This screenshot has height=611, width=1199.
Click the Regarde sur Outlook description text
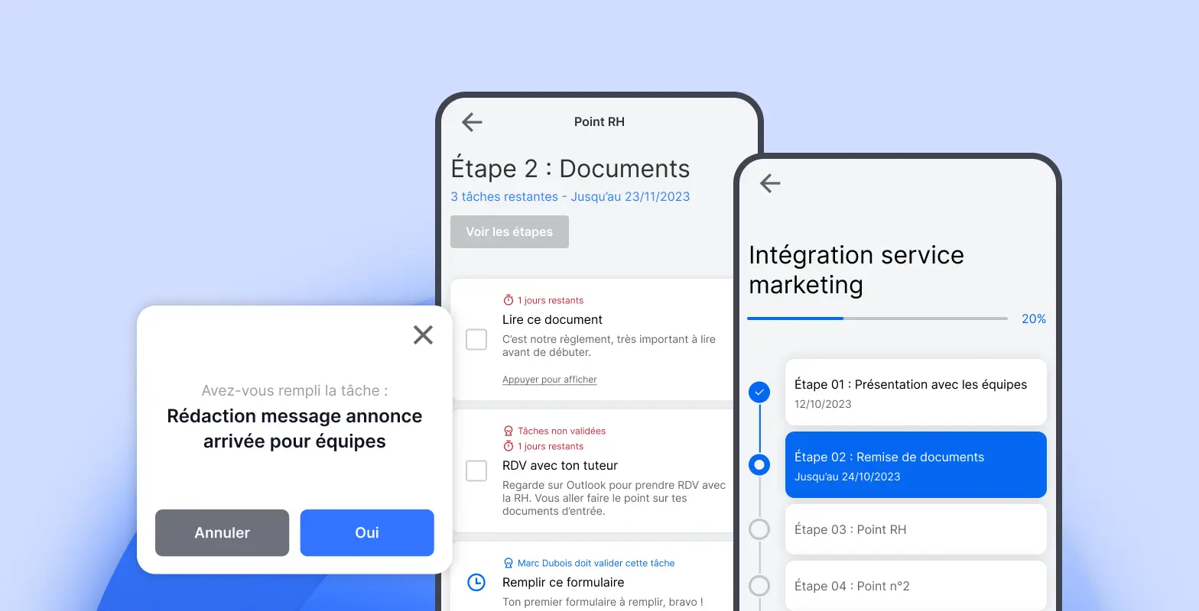614,498
